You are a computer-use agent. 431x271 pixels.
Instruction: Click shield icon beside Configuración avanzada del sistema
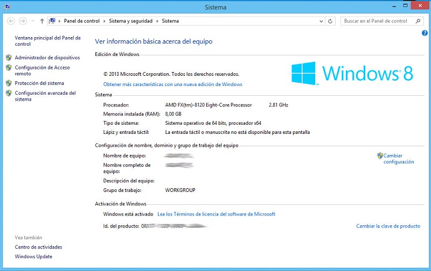coord(9,93)
